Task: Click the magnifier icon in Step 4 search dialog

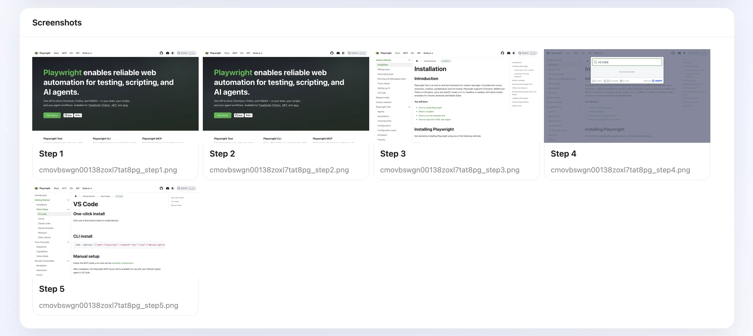Action: pyautogui.click(x=595, y=62)
